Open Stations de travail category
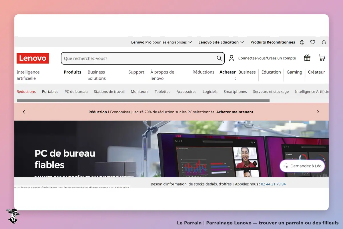 (109, 92)
